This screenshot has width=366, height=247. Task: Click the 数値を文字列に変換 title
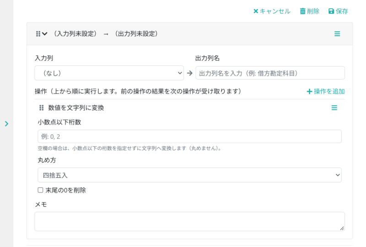click(76, 108)
